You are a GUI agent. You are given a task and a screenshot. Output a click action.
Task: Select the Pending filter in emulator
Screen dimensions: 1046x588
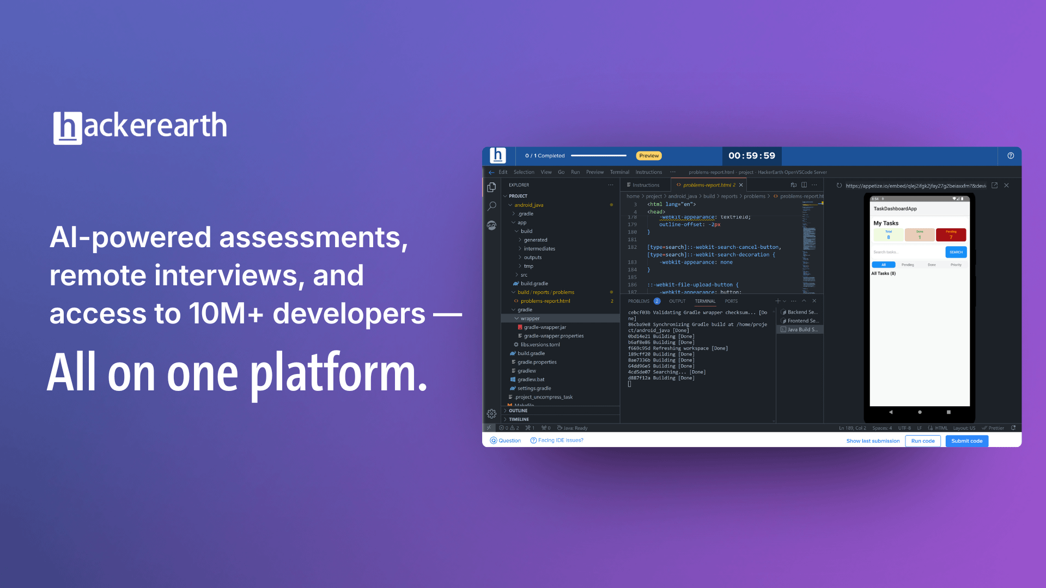pos(908,265)
